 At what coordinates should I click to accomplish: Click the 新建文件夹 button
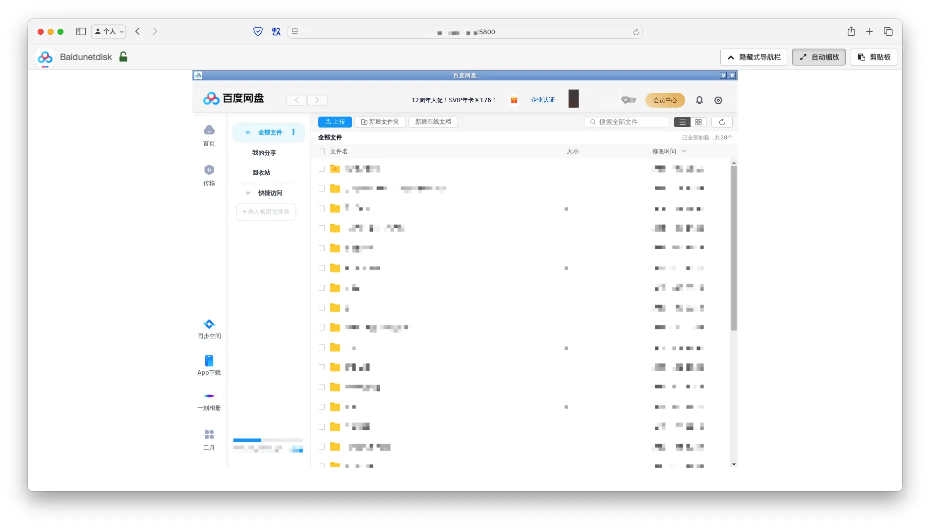380,122
